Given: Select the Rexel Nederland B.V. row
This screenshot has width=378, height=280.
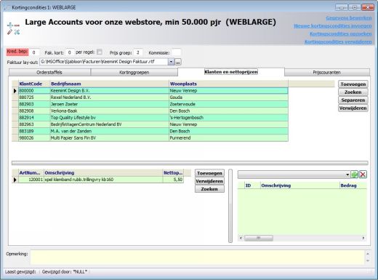Looking at the screenshot, I should (x=153, y=97).
